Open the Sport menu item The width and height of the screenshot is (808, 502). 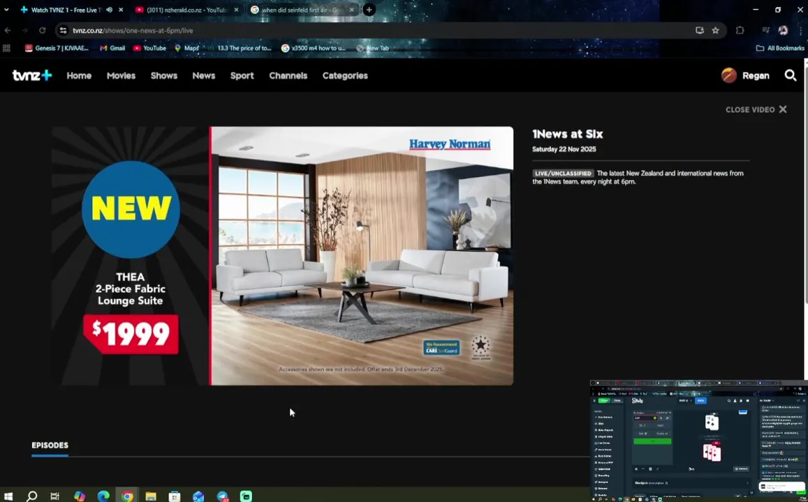click(x=242, y=75)
